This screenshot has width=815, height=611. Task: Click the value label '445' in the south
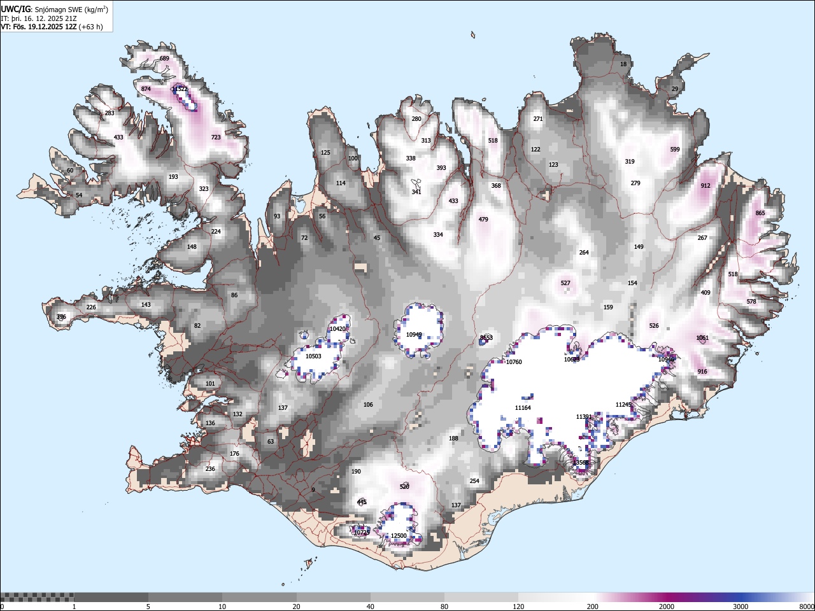click(x=362, y=502)
